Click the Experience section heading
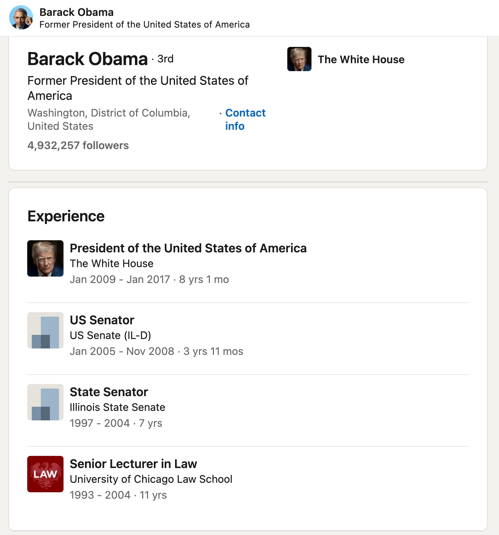 66,216
